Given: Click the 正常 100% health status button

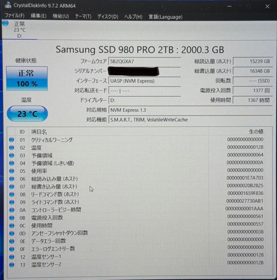Looking at the screenshot, I should [x=27, y=78].
